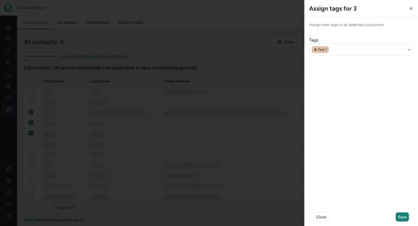Uncheck the topmost checked contact checkbox
The image size is (418, 226).
click(31, 112)
